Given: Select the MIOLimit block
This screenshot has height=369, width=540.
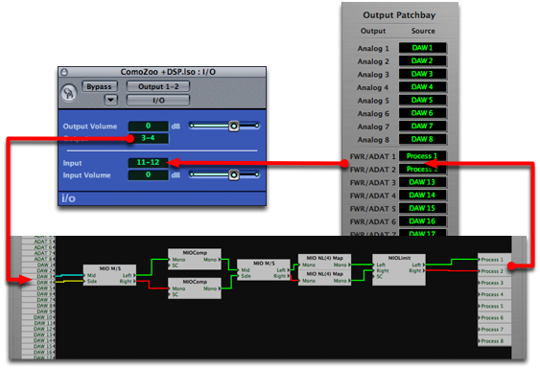Looking at the screenshot, I should tap(399, 269).
